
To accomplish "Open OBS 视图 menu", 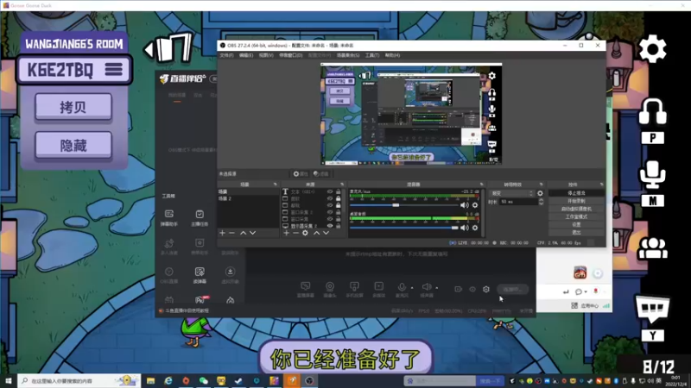I will (266, 55).
